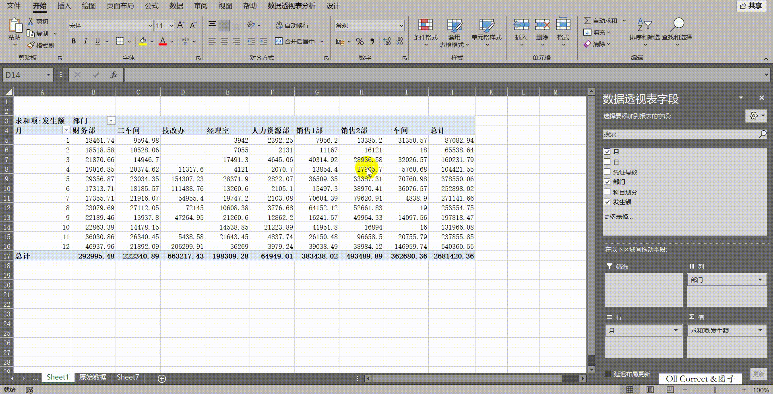Image resolution: width=773 pixels, height=394 pixels.
Task: Click the red font color button
Action: [x=163, y=41]
